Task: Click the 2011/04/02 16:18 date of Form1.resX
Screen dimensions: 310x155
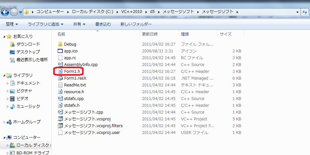Action: pyautogui.click(x=159, y=78)
